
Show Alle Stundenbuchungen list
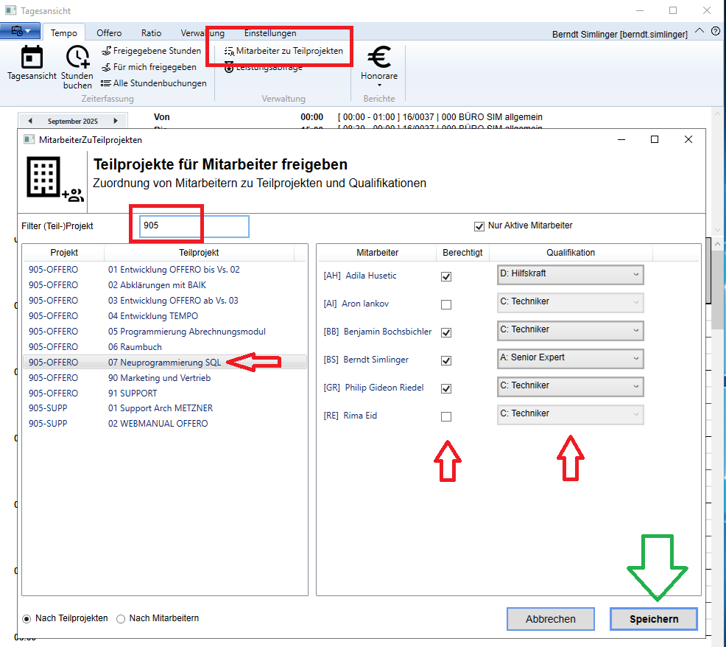(x=153, y=83)
